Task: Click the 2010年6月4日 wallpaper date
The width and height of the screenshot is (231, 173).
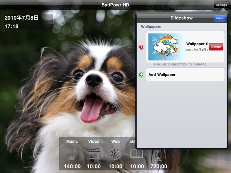Action: [x=197, y=50]
